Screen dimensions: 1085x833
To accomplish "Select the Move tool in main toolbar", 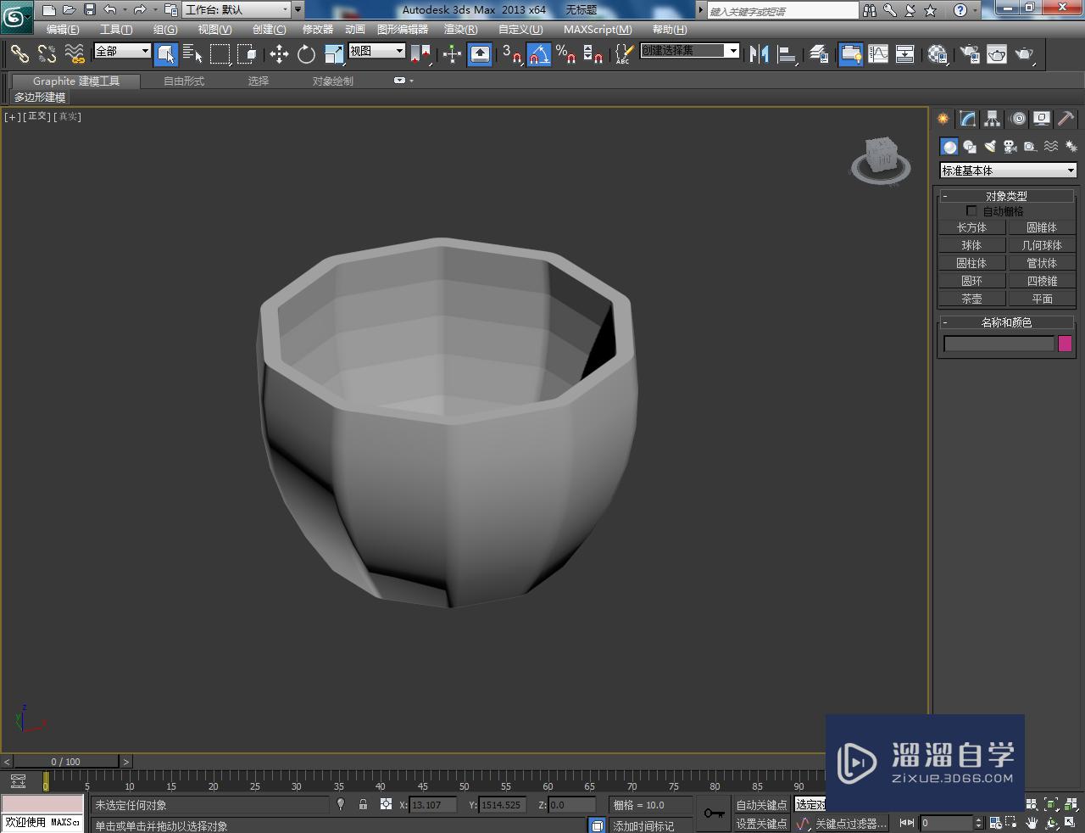I will [279, 54].
